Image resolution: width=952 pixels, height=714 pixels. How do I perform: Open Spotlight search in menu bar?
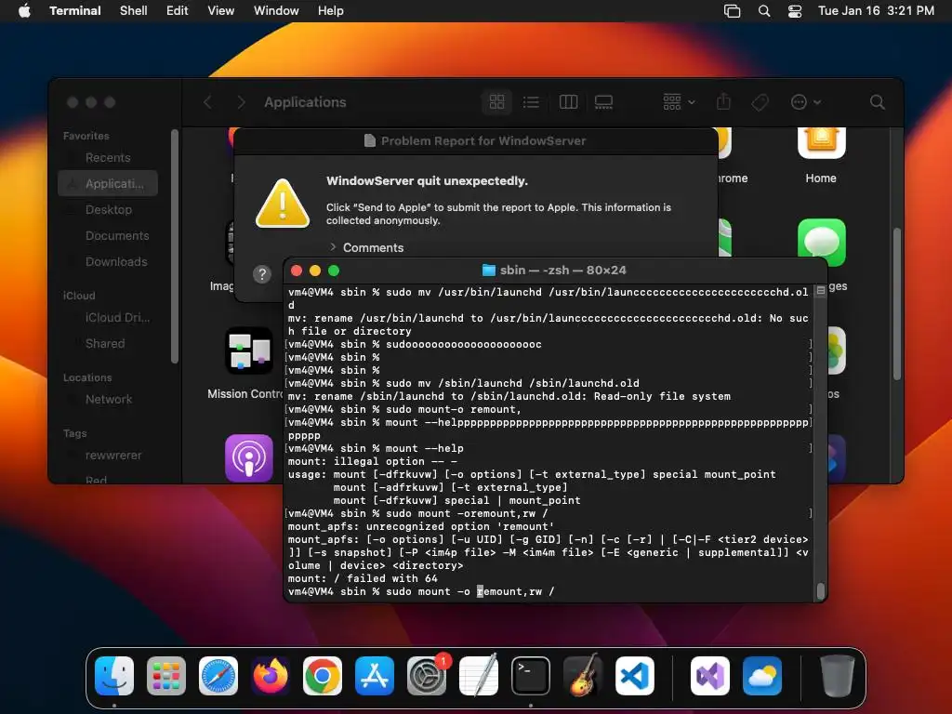click(764, 11)
